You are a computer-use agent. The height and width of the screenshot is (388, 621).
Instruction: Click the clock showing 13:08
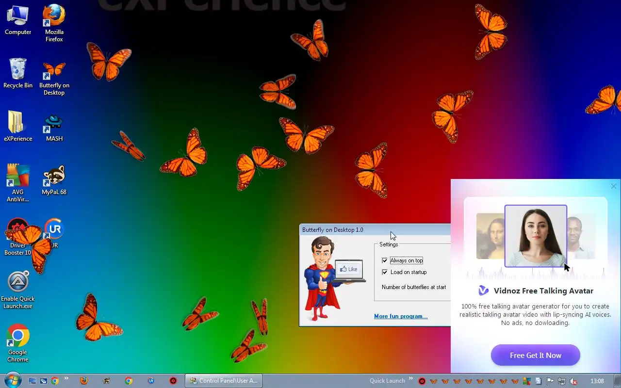click(x=597, y=381)
